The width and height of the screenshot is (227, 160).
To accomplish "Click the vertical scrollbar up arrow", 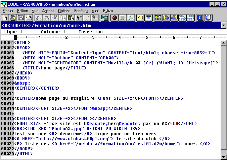I will coord(224,43).
